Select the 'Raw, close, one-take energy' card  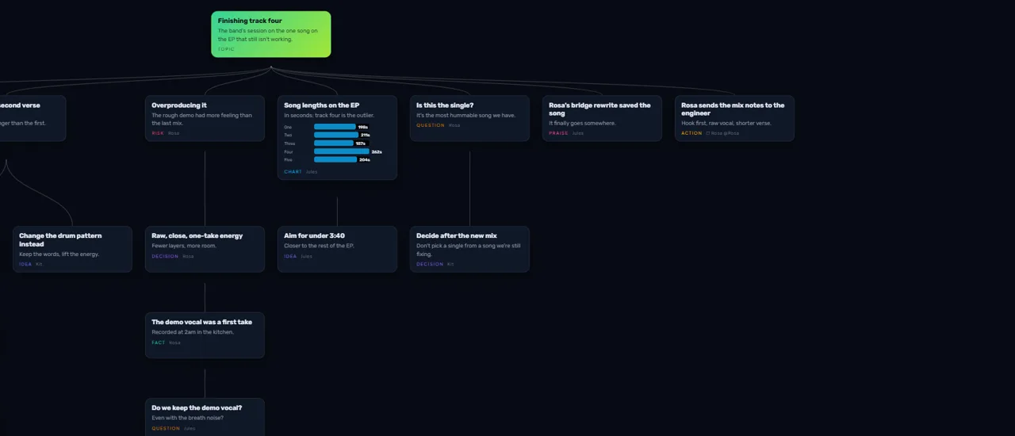205,249
